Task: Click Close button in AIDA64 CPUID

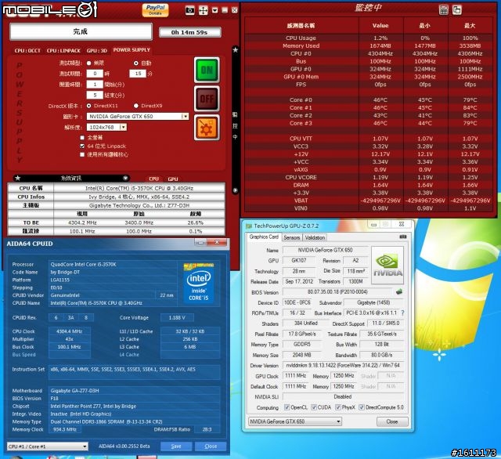Action: [211, 446]
